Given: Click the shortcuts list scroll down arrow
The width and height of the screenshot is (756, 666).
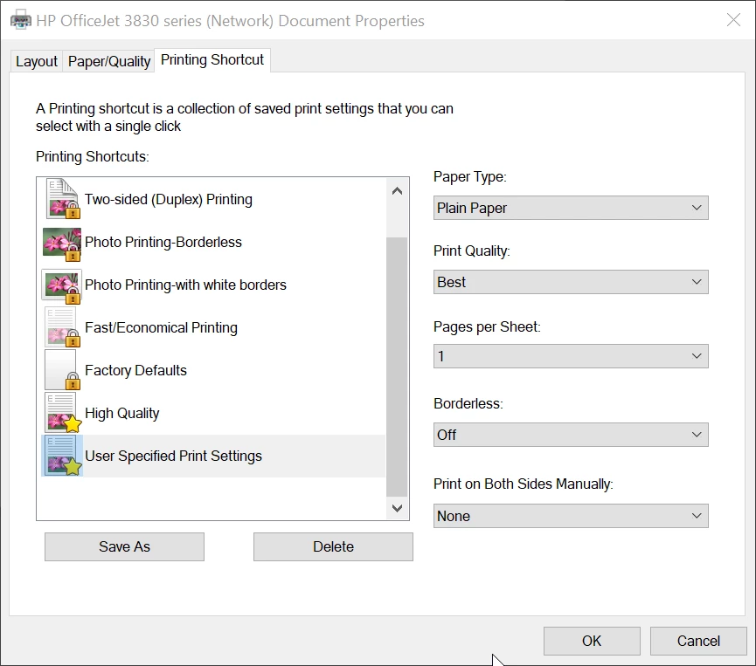Looking at the screenshot, I should [398, 508].
